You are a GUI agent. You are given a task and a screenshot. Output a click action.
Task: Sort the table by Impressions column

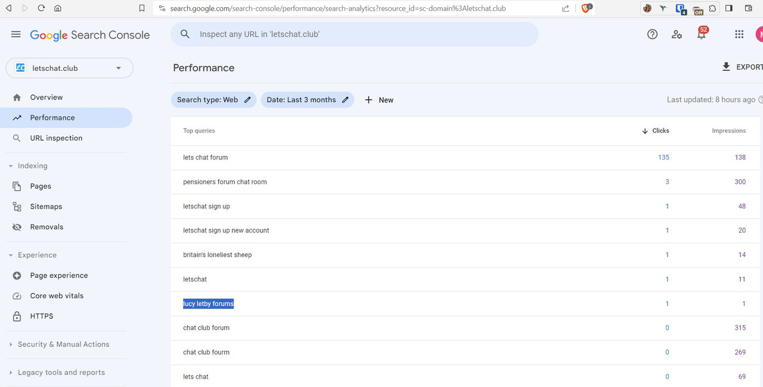point(728,130)
